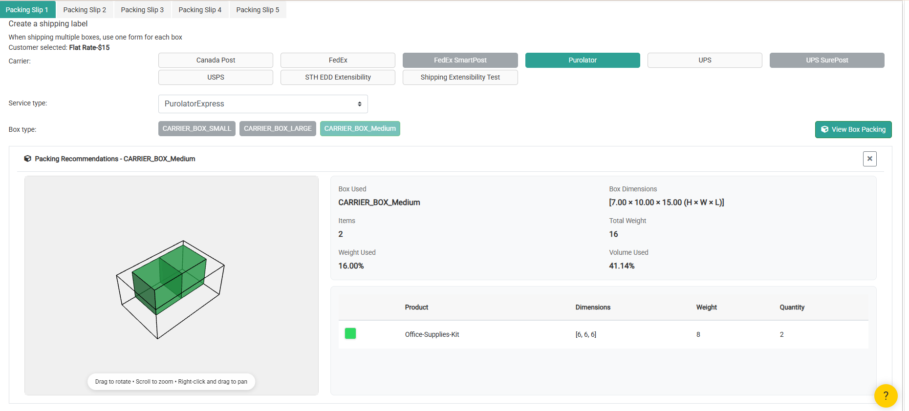Click the green Office-Supplies-Kit color swatch
Screen dimensions: 909x411
pyautogui.click(x=350, y=333)
